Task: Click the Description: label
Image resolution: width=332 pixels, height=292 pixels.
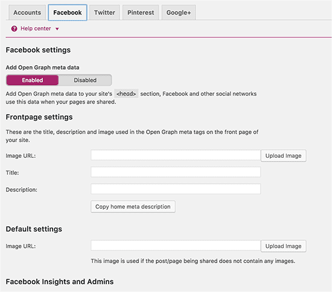Action: (21, 190)
